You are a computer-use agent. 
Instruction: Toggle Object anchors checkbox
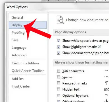click(58, 101)
